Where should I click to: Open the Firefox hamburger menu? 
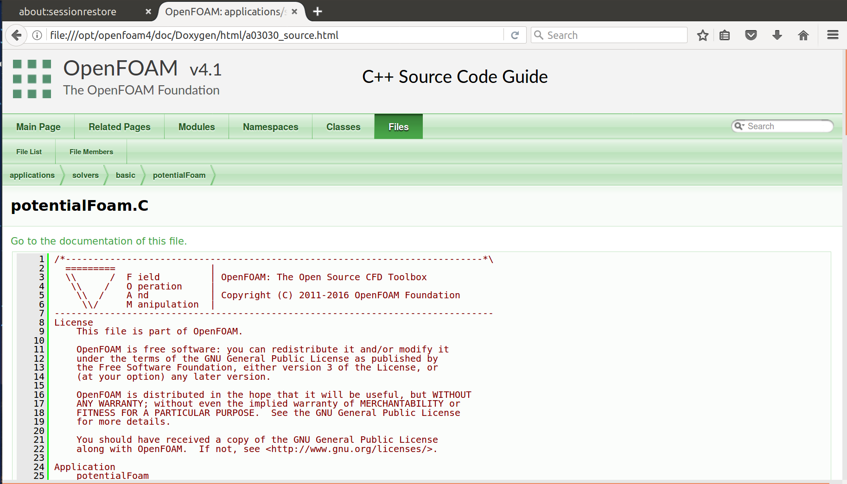click(x=833, y=35)
